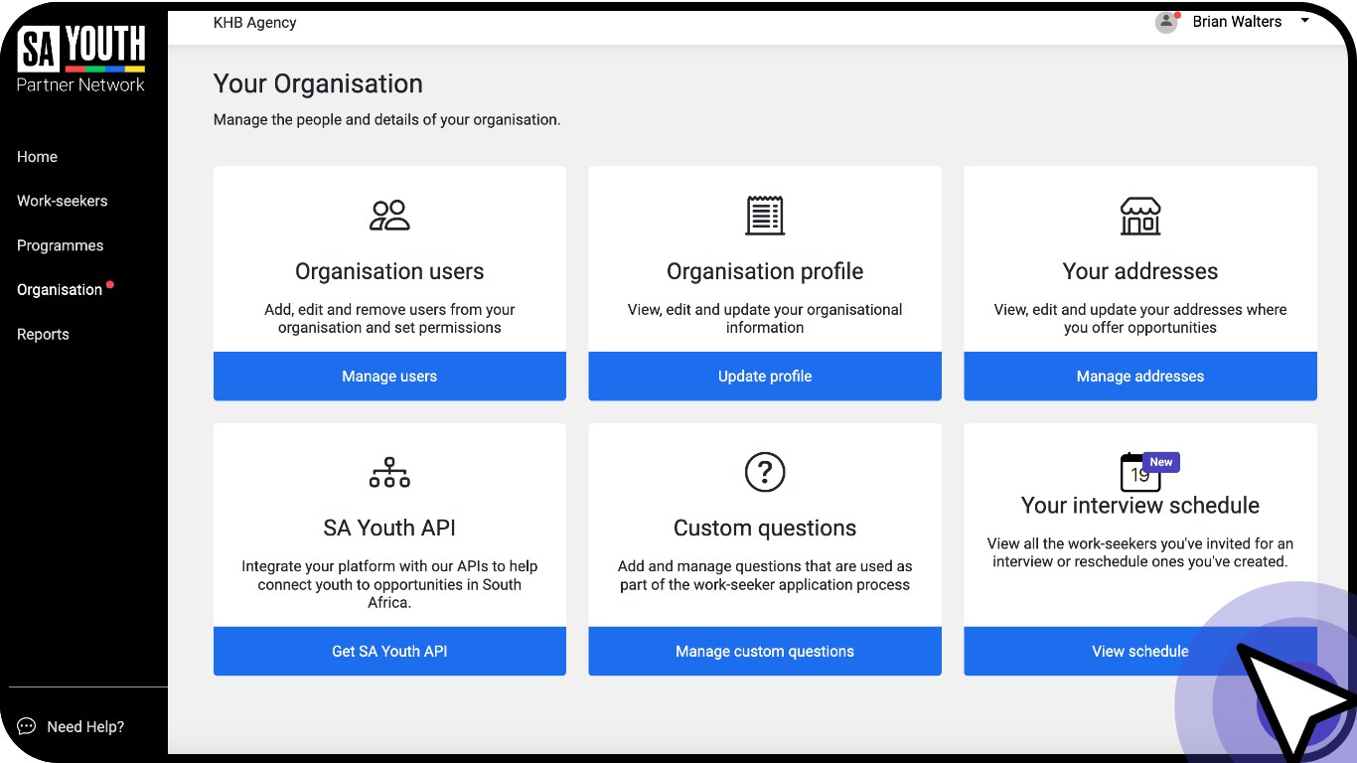Click the Need Help chat bubble icon
The image size is (1357, 763).
tap(27, 726)
